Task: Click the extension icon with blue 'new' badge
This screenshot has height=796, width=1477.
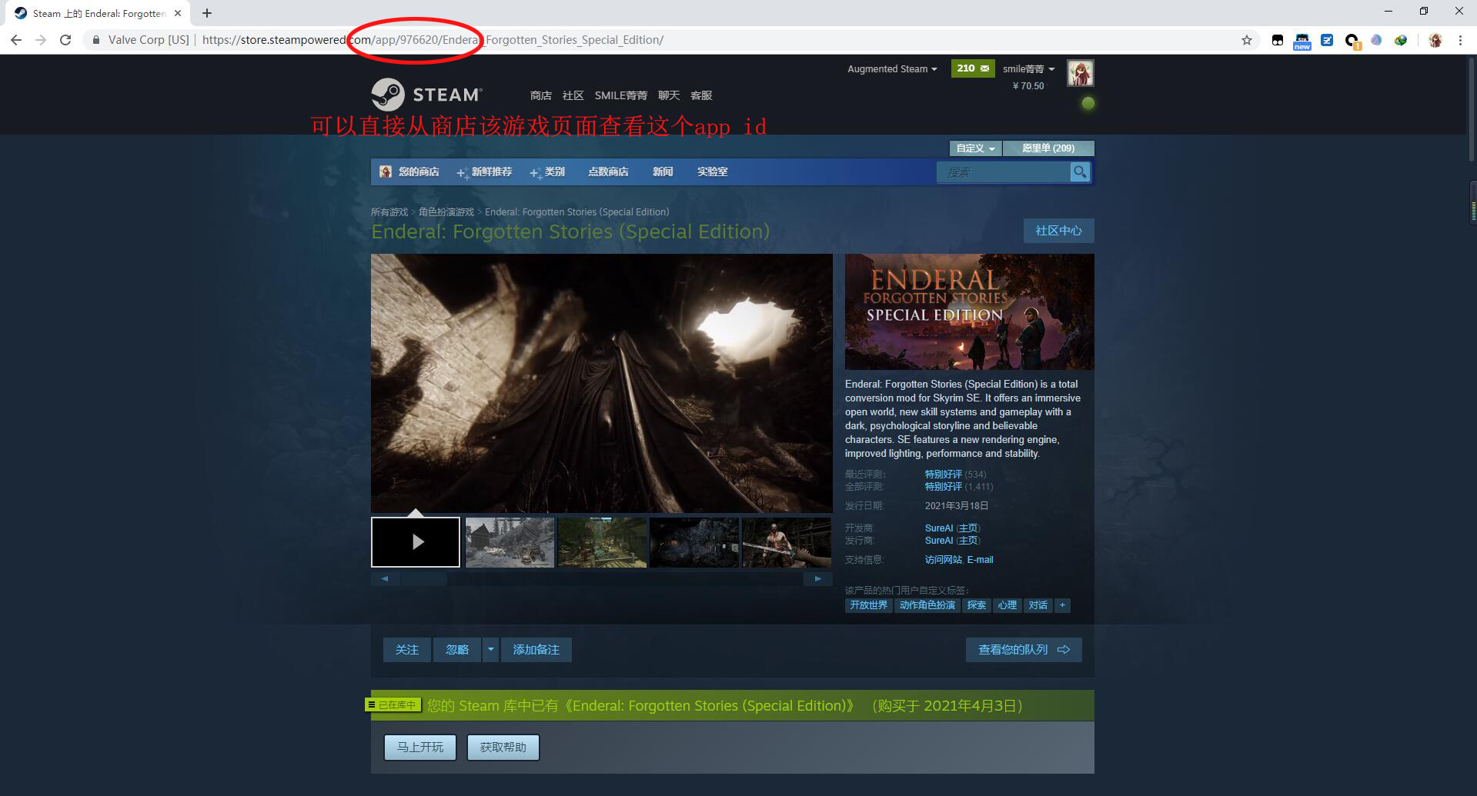Action: pyautogui.click(x=1302, y=41)
